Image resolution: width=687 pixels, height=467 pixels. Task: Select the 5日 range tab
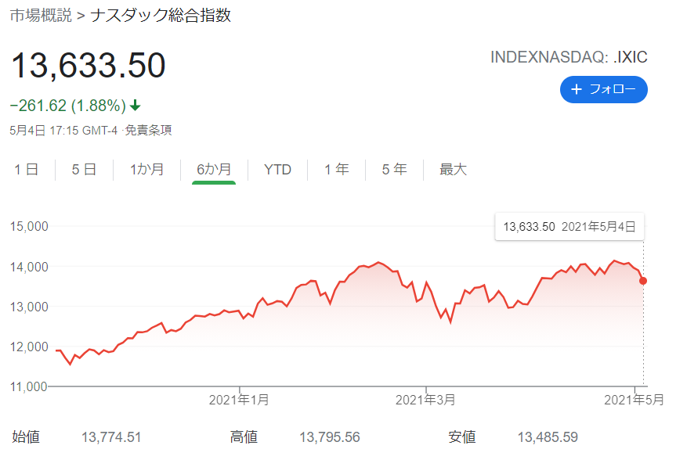(x=84, y=170)
